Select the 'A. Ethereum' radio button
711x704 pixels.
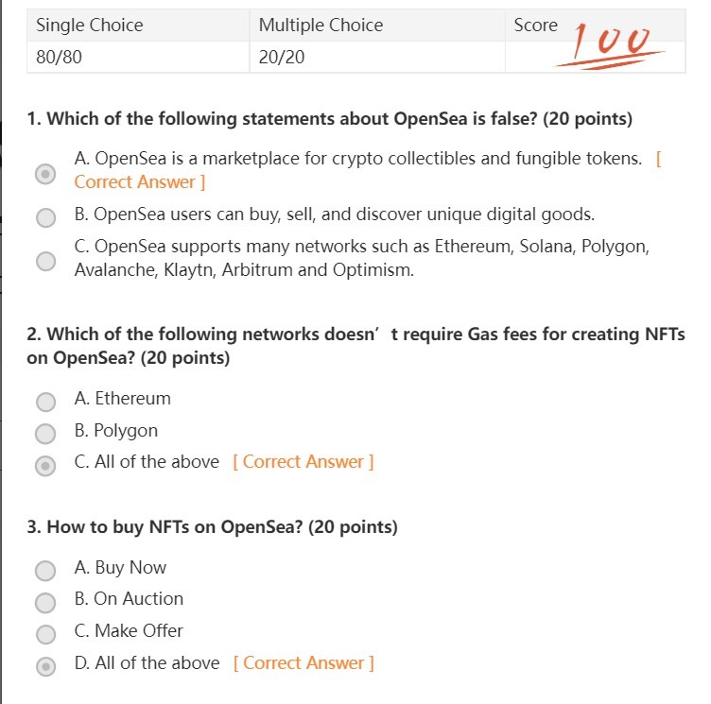tap(45, 402)
